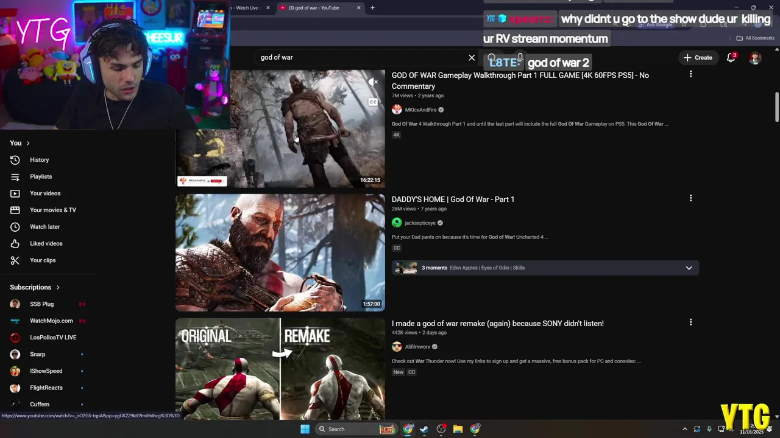Open the MKIceAndFire channel name
780x438 pixels.
click(420, 110)
